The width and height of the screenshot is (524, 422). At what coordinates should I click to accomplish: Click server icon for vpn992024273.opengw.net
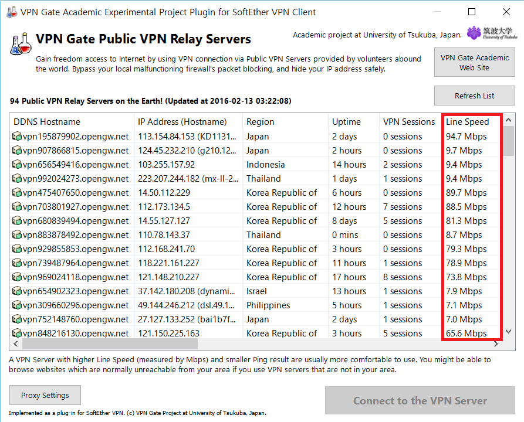pyautogui.click(x=16, y=178)
